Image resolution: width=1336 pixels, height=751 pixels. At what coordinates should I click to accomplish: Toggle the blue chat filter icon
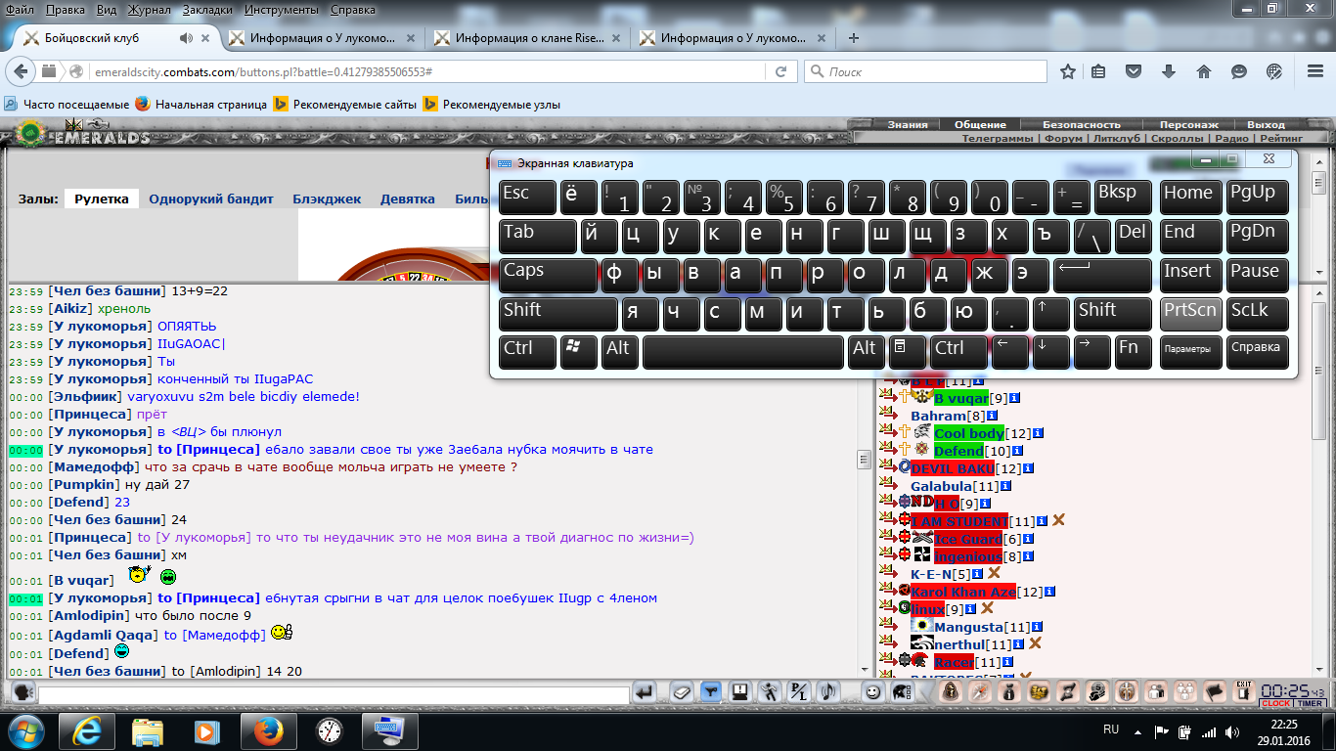(x=711, y=692)
